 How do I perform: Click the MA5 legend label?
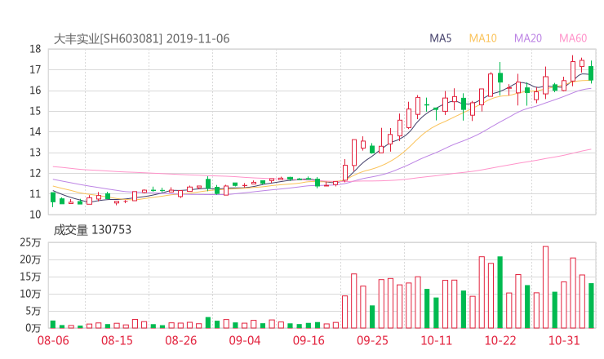tap(440, 38)
